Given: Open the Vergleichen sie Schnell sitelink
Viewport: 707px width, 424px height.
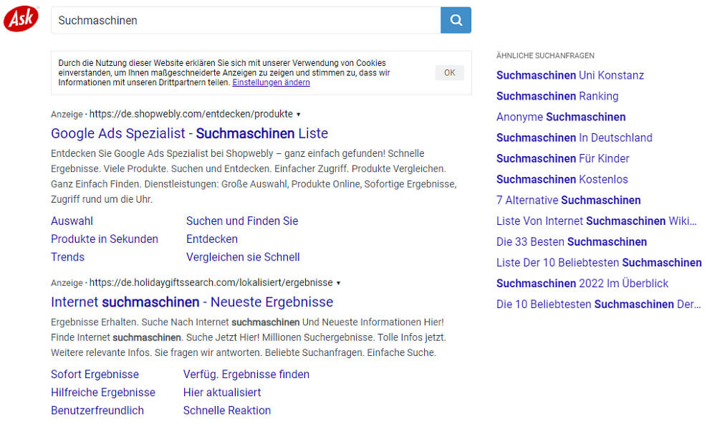Looking at the screenshot, I should tap(243, 256).
